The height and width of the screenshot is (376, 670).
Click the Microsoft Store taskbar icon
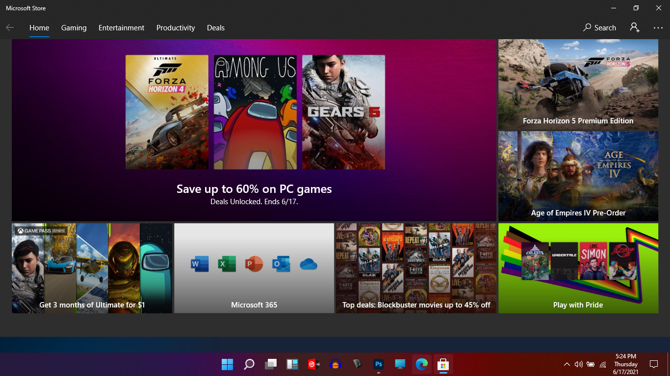click(443, 364)
